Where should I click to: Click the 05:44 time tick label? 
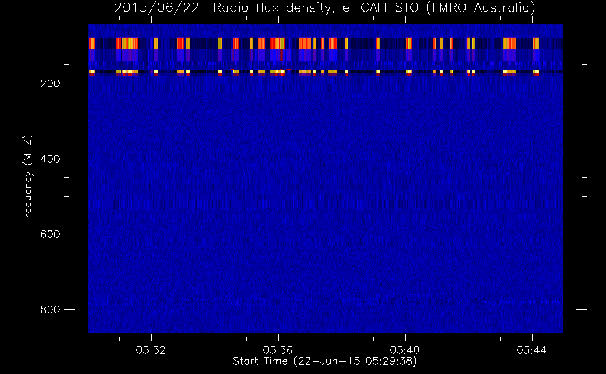coord(532,350)
